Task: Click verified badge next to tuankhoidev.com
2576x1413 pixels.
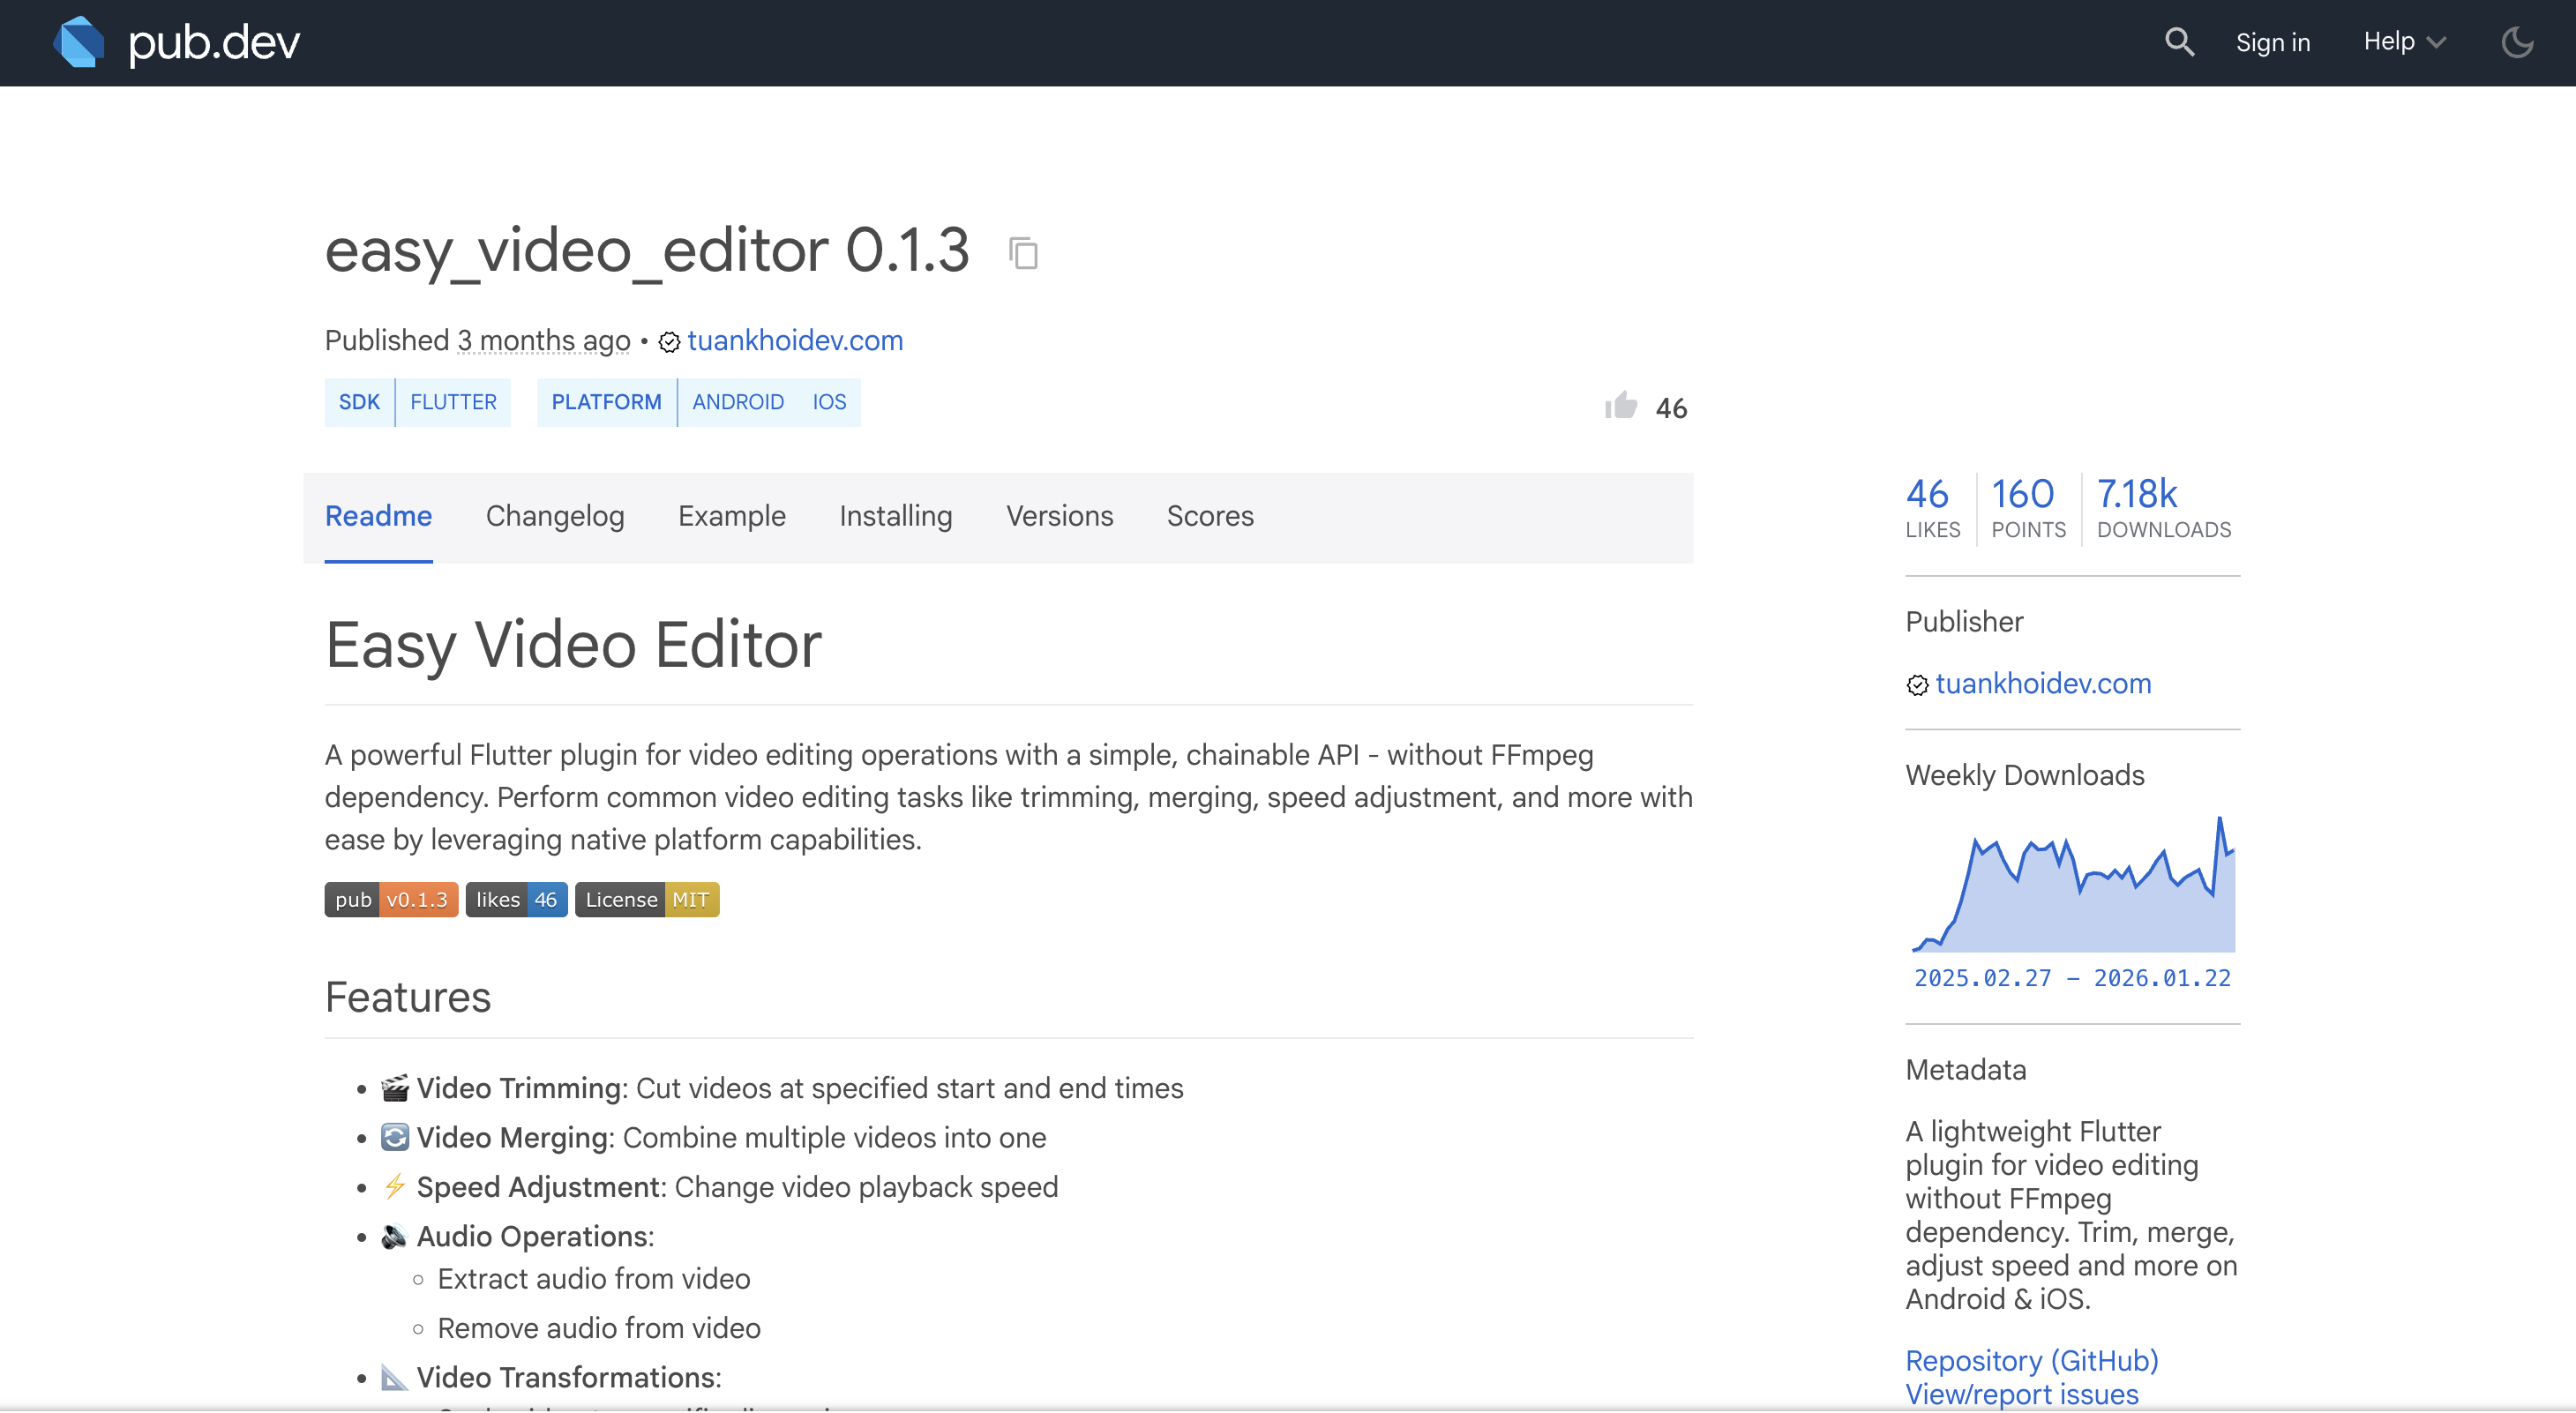Action: [x=669, y=342]
